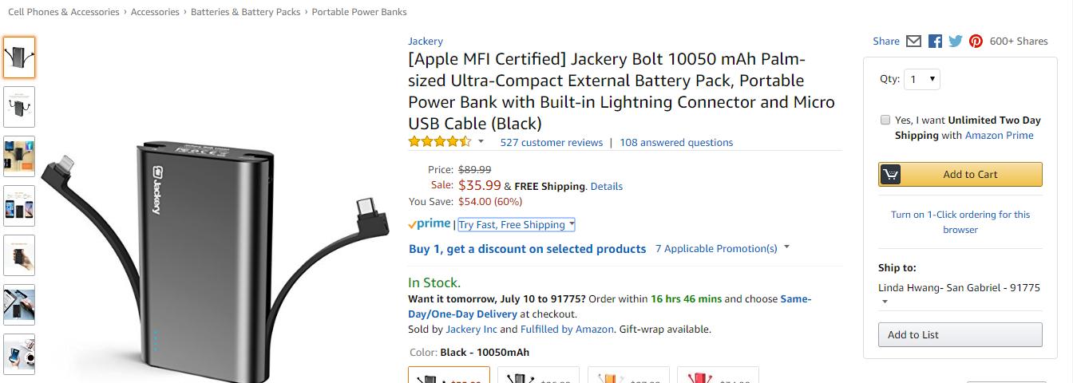The width and height of the screenshot is (1073, 383).
Task: Expand Try Fast, Free Shipping dropdown
Action: (517, 225)
